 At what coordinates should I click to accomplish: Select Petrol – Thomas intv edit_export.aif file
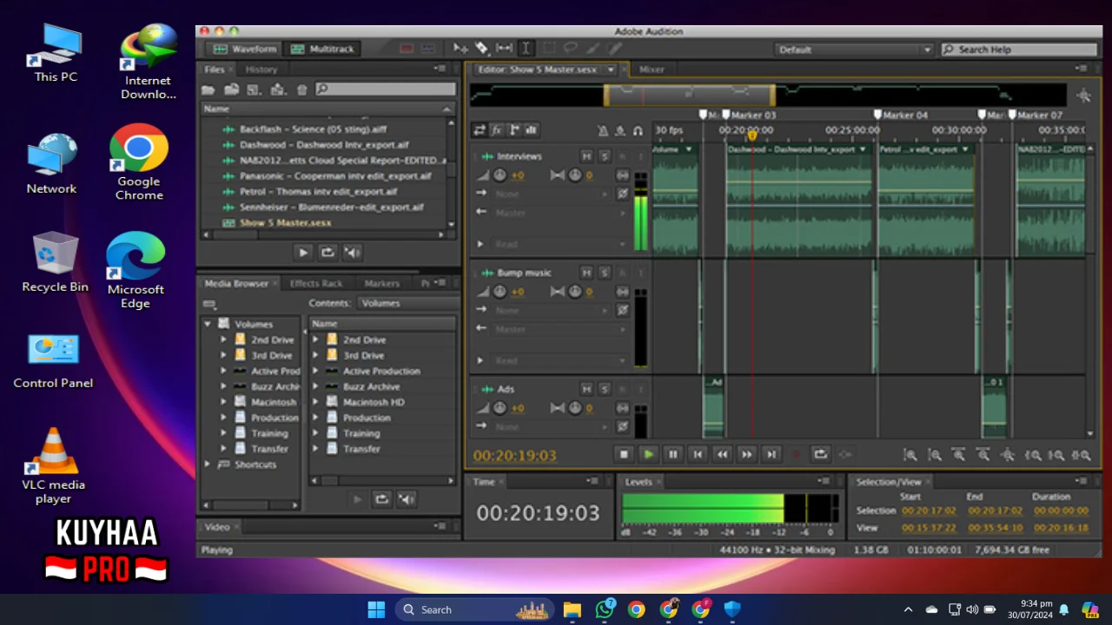(318, 192)
